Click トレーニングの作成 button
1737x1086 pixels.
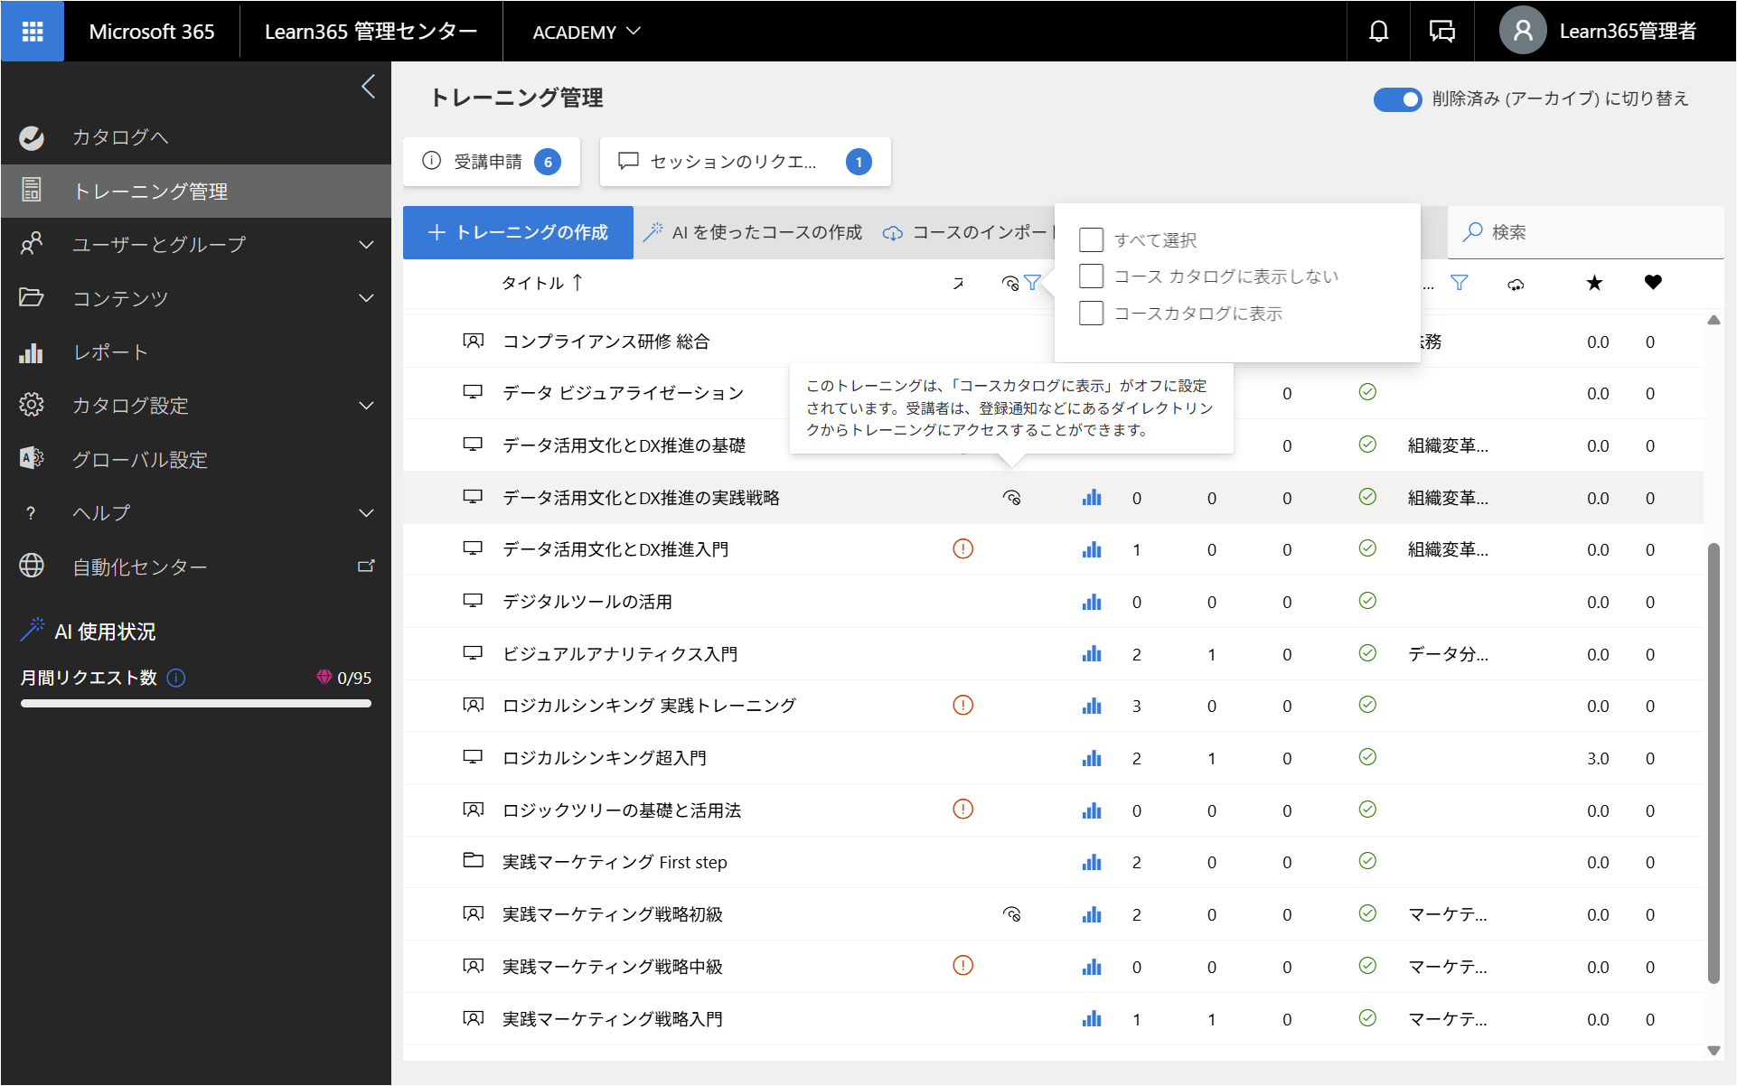coord(518,232)
